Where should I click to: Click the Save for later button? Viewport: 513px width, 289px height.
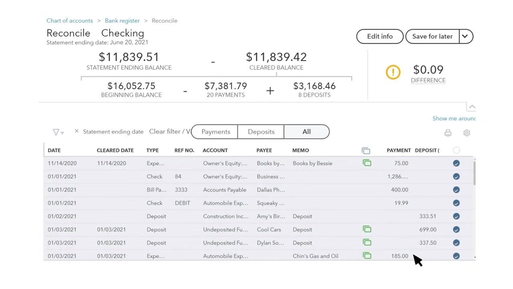432,36
